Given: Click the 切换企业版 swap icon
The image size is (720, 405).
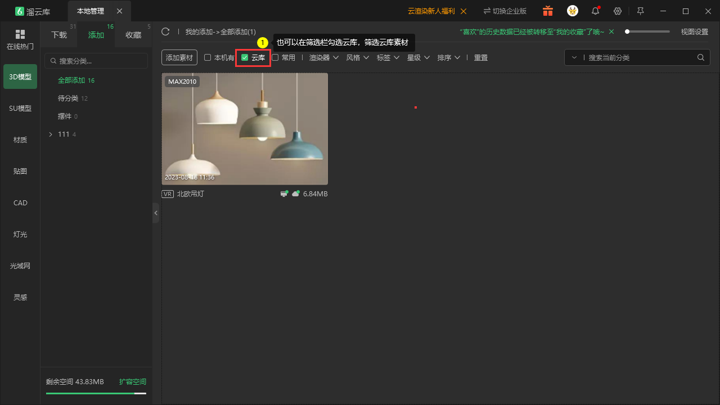Looking at the screenshot, I should tap(487, 11).
